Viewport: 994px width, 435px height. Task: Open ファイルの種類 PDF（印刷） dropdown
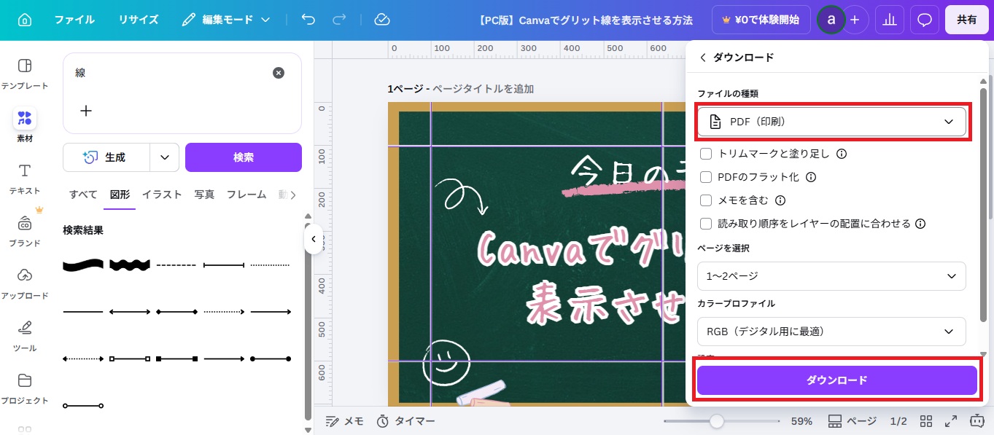[832, 122]
